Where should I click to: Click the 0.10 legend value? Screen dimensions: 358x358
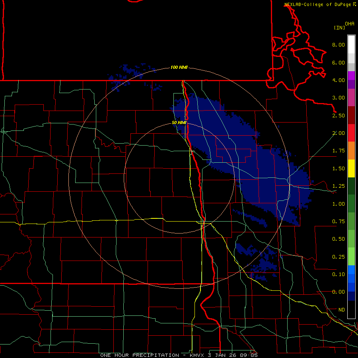339,274
